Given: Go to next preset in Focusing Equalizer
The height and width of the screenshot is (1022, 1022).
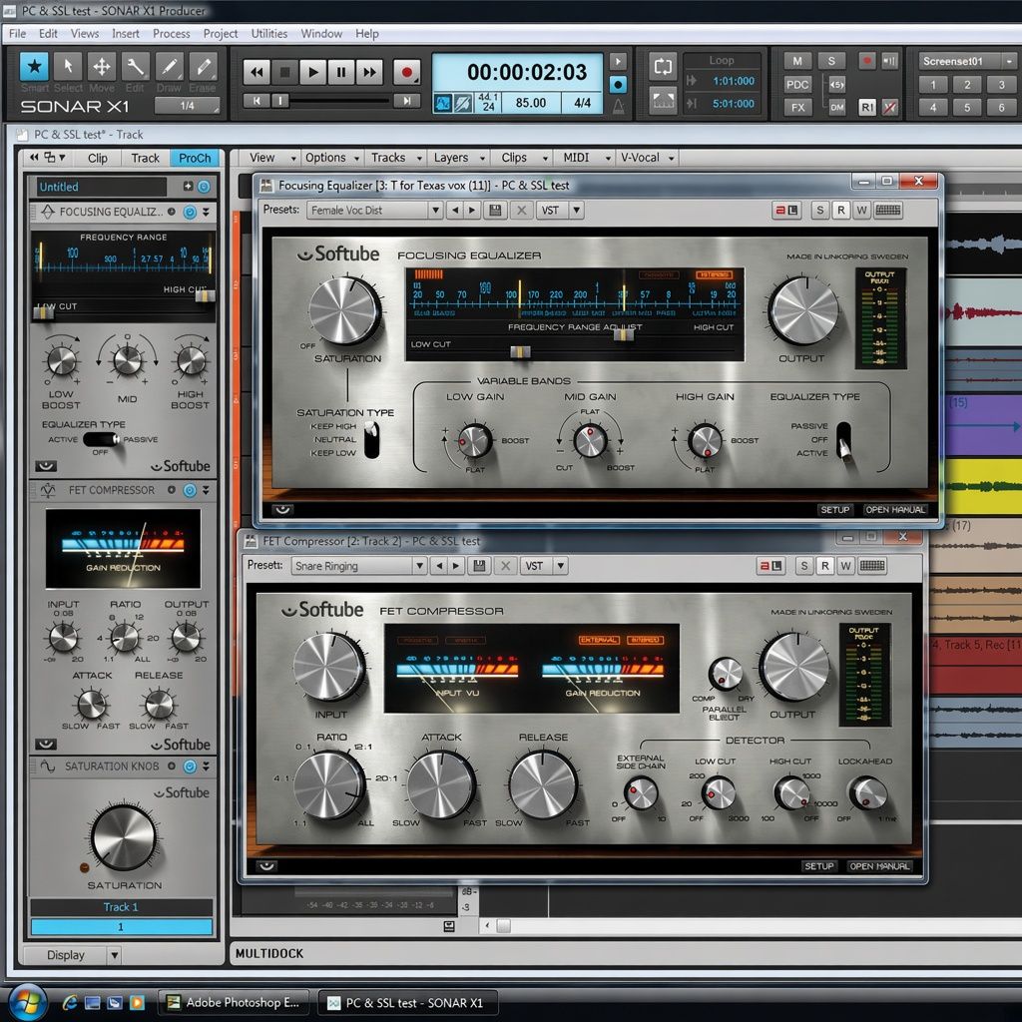Looking at the screenshot, I should point(472,210).
